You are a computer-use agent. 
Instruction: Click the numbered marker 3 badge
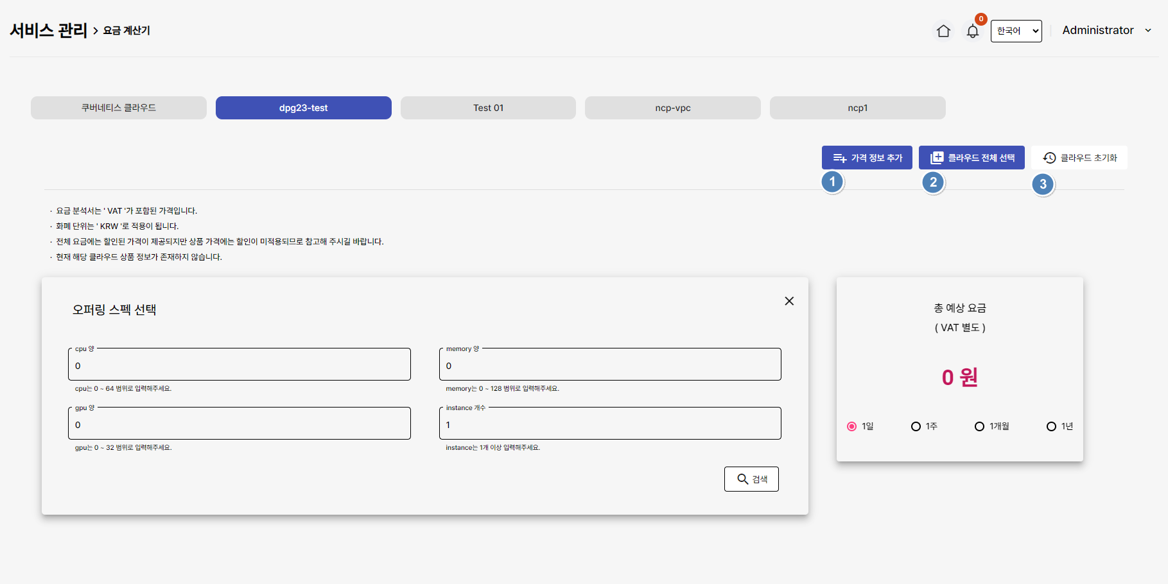(1043, 184)
